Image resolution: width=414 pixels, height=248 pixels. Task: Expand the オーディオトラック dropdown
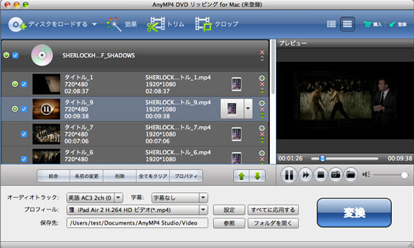click(119, 198)
